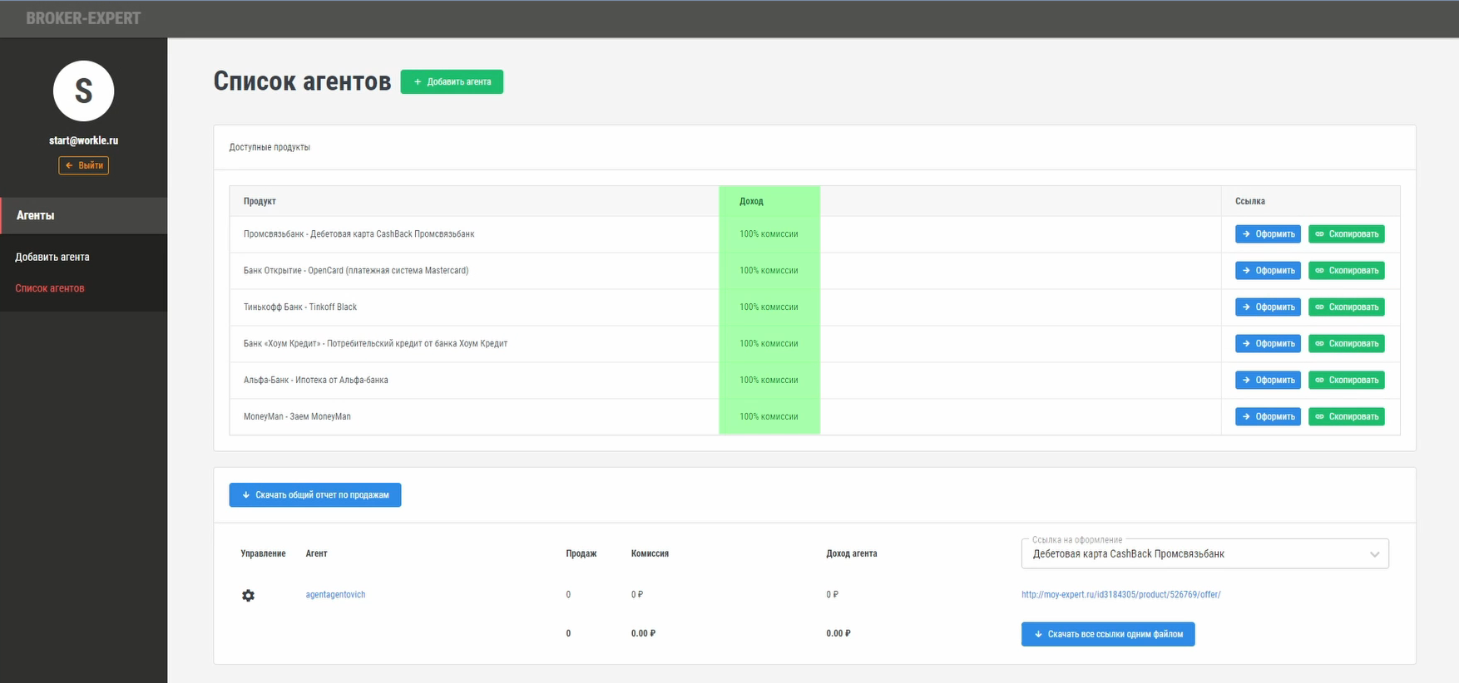The height and width of the screenshot is (683, 1459).
Task: Click Продаж column header
Action: [x=581, y=554]
